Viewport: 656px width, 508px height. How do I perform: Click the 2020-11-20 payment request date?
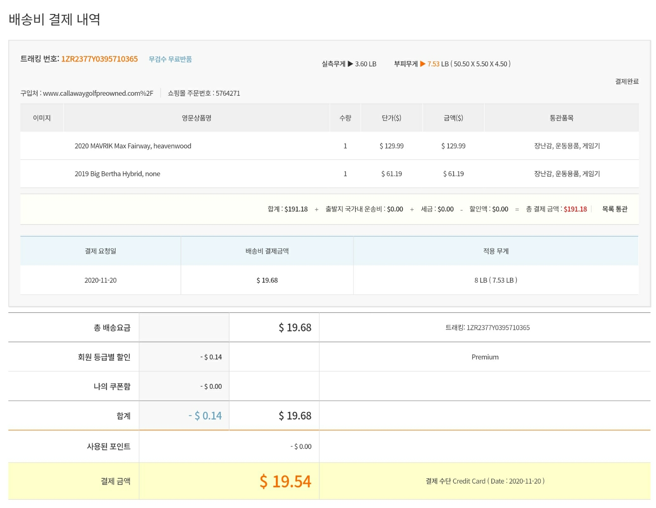[100, 280]
